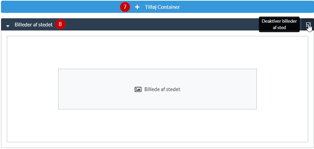Click the plus icon beside Tilføj Container
314x149 pixels.
[137, 7]
